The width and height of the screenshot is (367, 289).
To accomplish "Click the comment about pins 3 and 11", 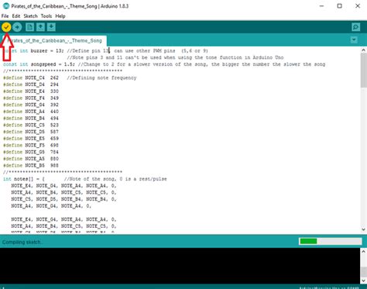I will click(175, 57).
